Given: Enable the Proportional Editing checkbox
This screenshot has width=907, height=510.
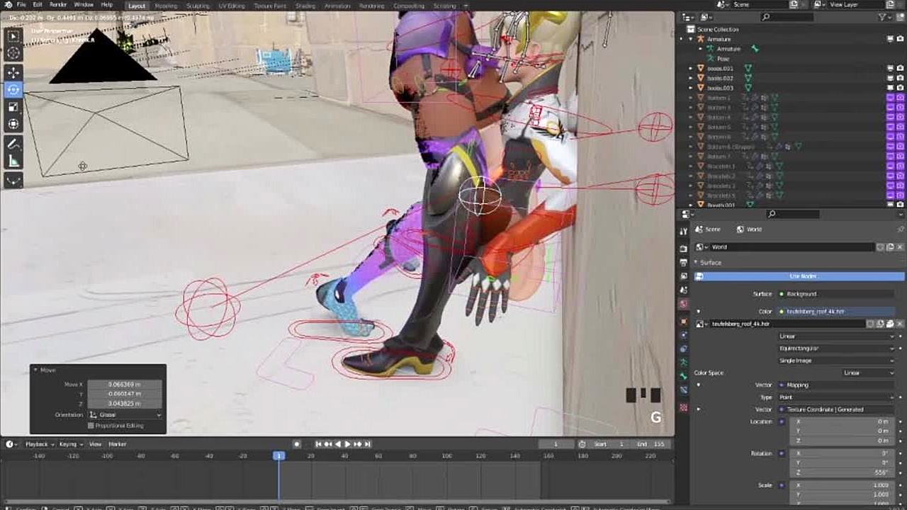Looking at the screenshot, I should [91, 426].
